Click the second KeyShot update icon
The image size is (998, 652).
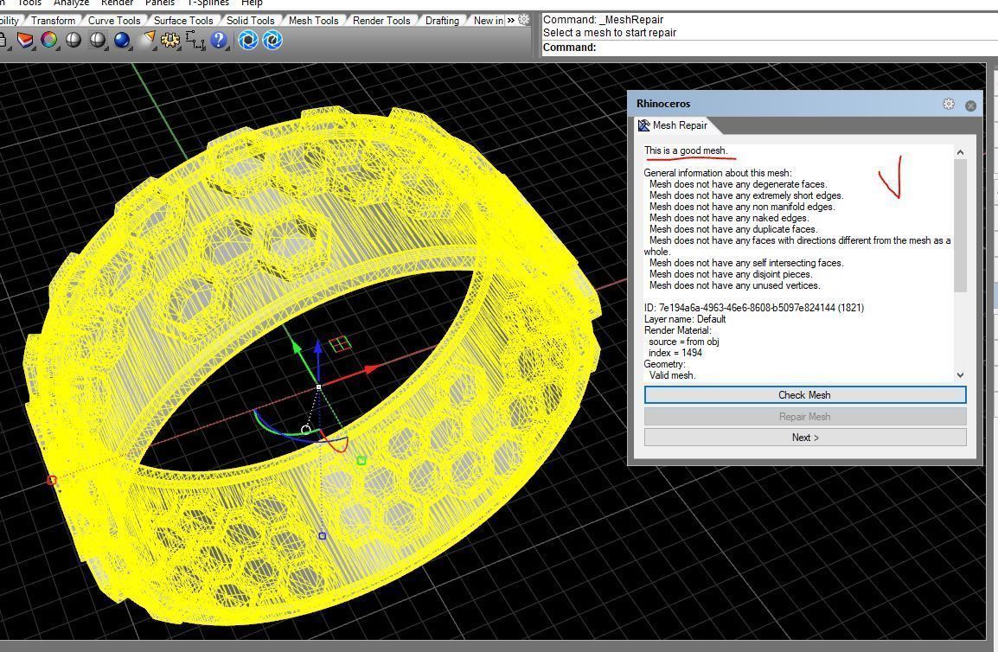(x=272, y=40)
